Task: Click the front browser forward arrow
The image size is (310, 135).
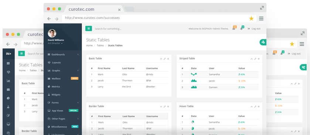Action: point(57,19)
